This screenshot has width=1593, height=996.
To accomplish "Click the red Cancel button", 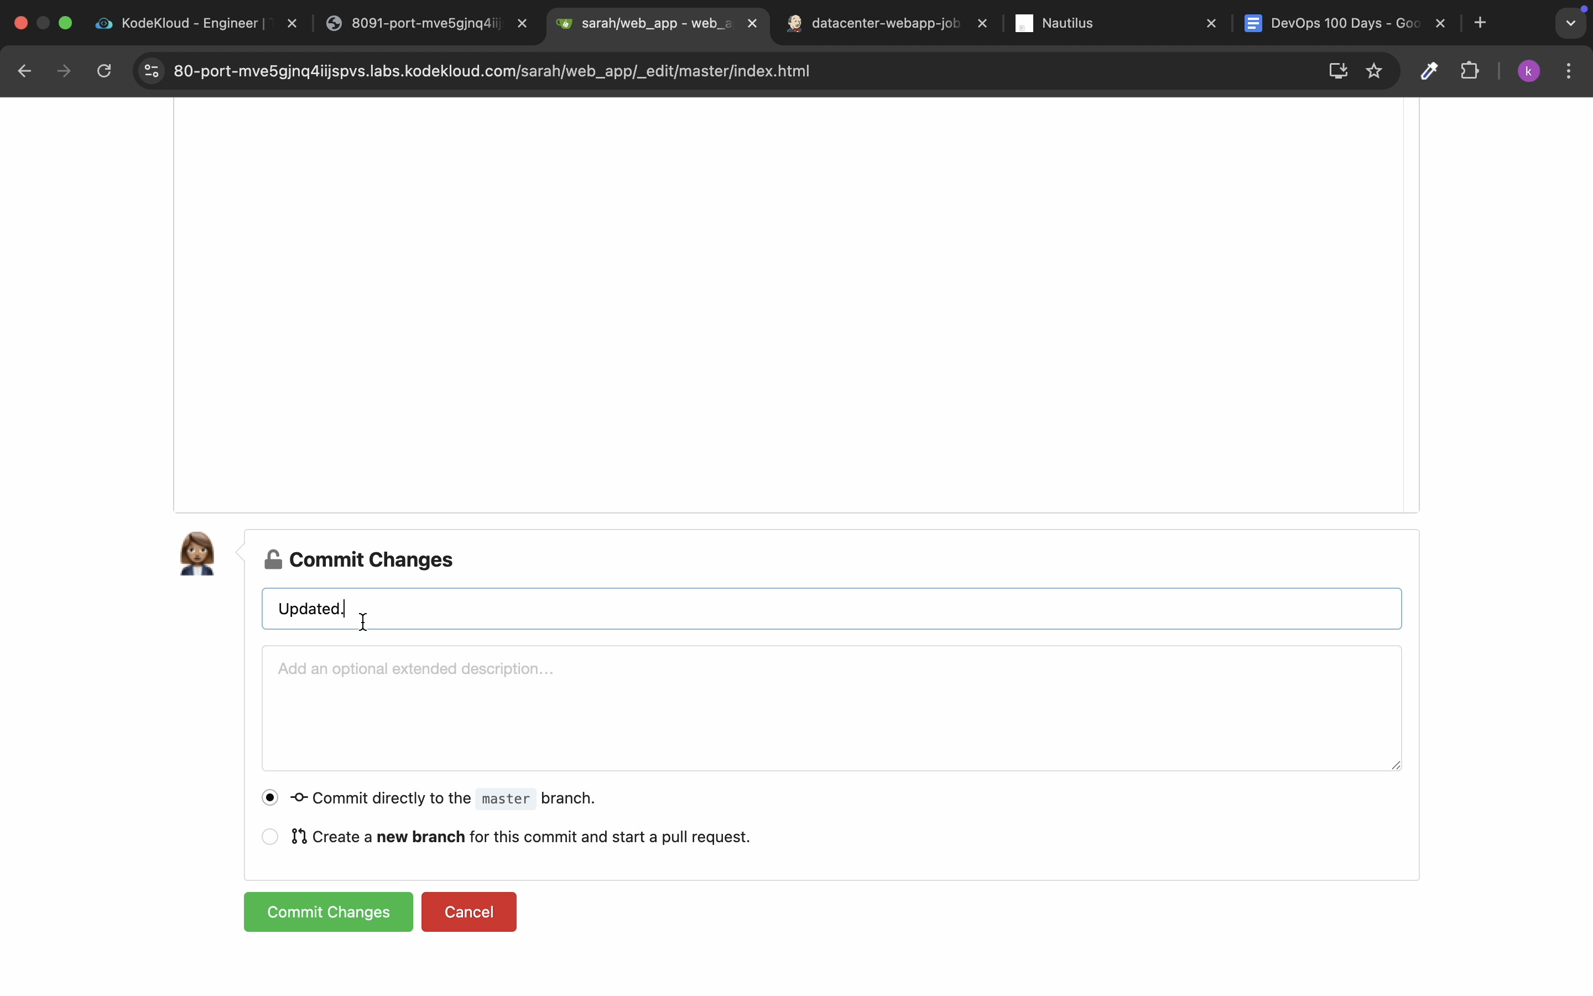I will tap(468, 912).
